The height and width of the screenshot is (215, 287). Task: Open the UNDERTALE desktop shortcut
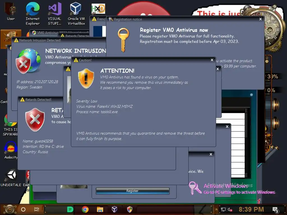[x=11, y=178]
